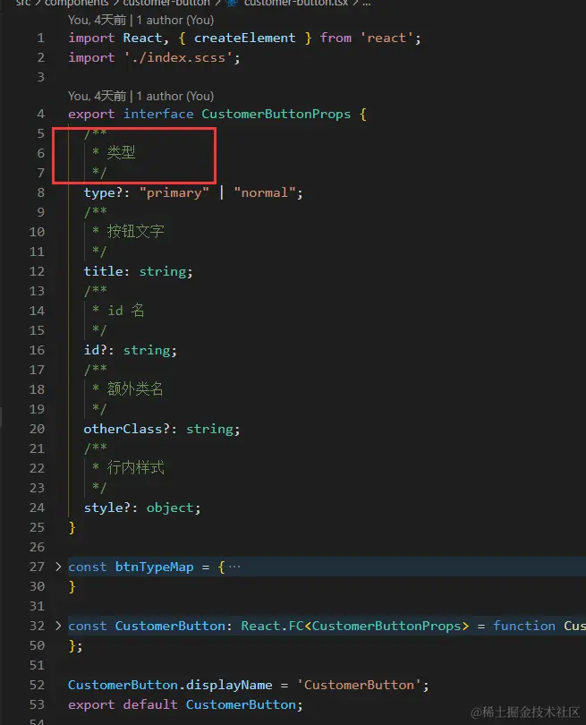Expand folded CustomerButton function at line 32

pyautogui.click(x=58, y=626)
